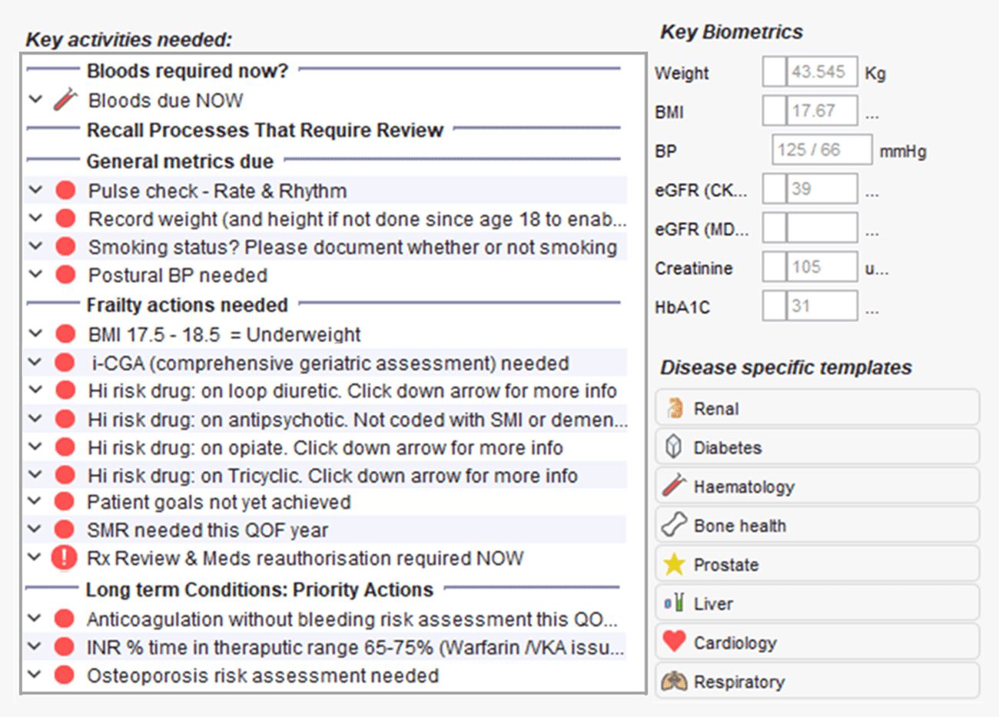Click the star icon on Prostate template

click(x=674, y=565)
